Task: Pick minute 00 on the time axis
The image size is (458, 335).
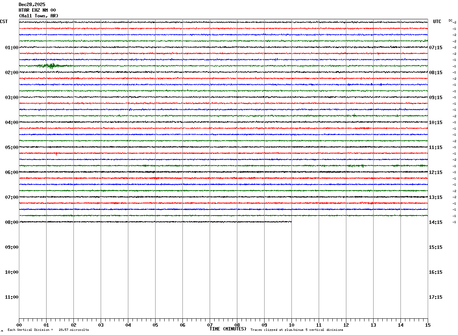Action: [x=19, y=325]
